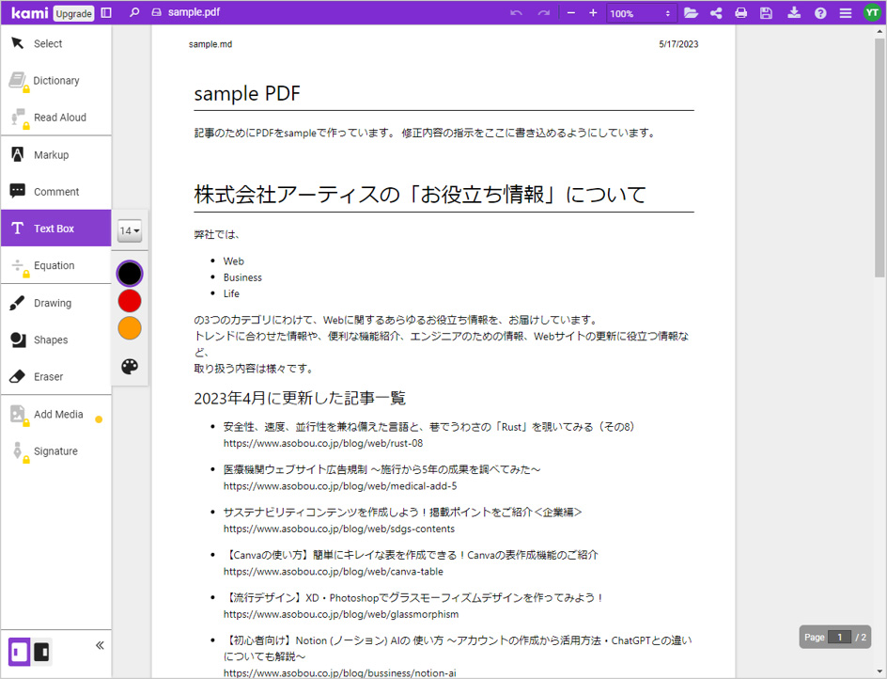
Task: Open the YT user avatar
Action: tap(872, 12)
